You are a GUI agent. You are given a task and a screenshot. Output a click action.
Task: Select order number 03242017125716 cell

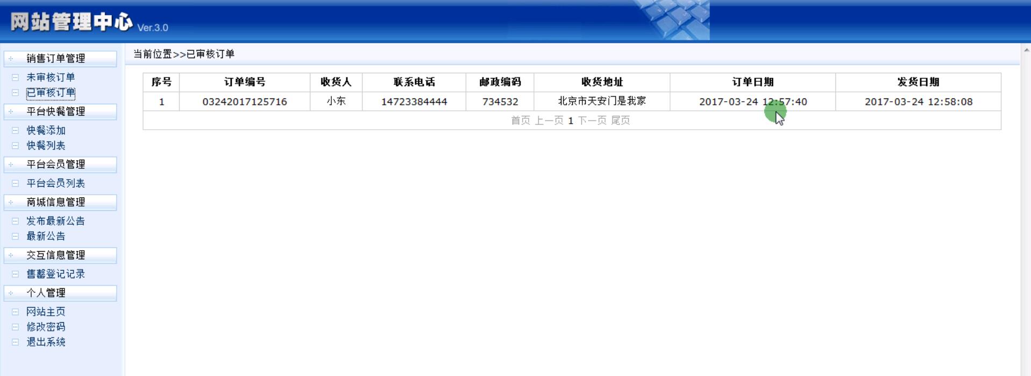click(245, 102)
